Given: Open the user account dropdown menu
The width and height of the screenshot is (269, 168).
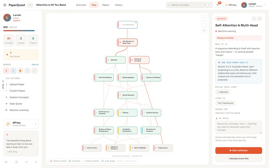Looking at the screenshot, I should coord(265,5).
